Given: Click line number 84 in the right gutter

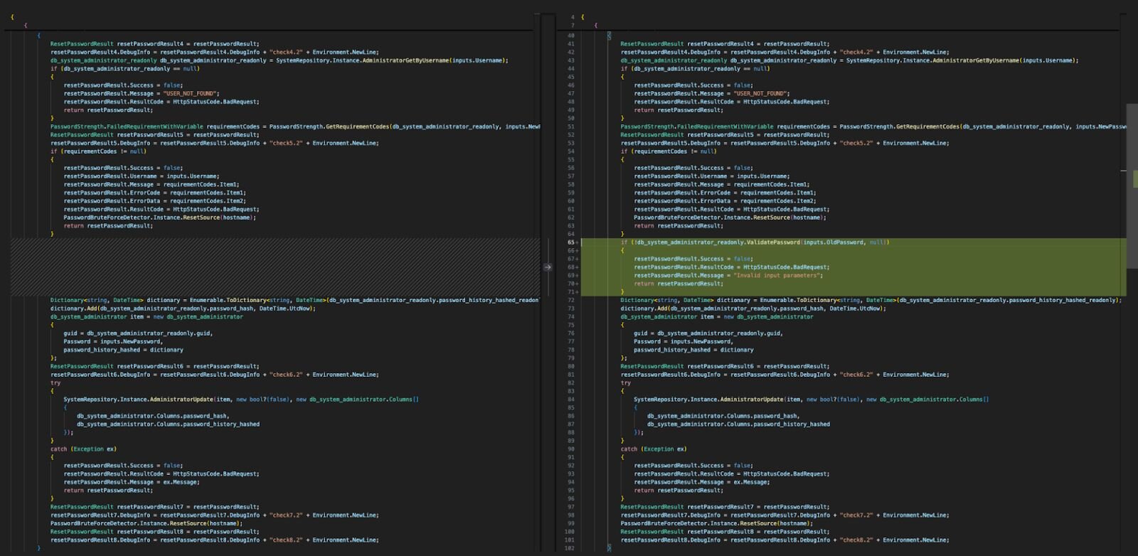Looking at the screenshot, I should click(570, 400).
